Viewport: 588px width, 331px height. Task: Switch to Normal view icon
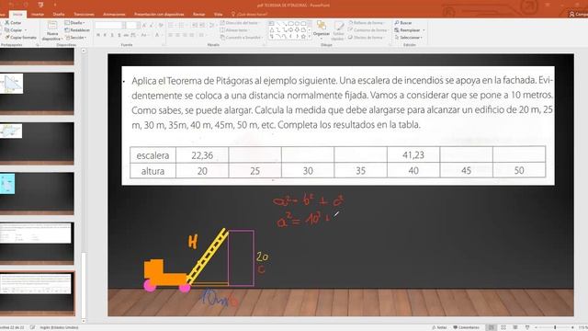pyautogui.click(x=492, y=327)
